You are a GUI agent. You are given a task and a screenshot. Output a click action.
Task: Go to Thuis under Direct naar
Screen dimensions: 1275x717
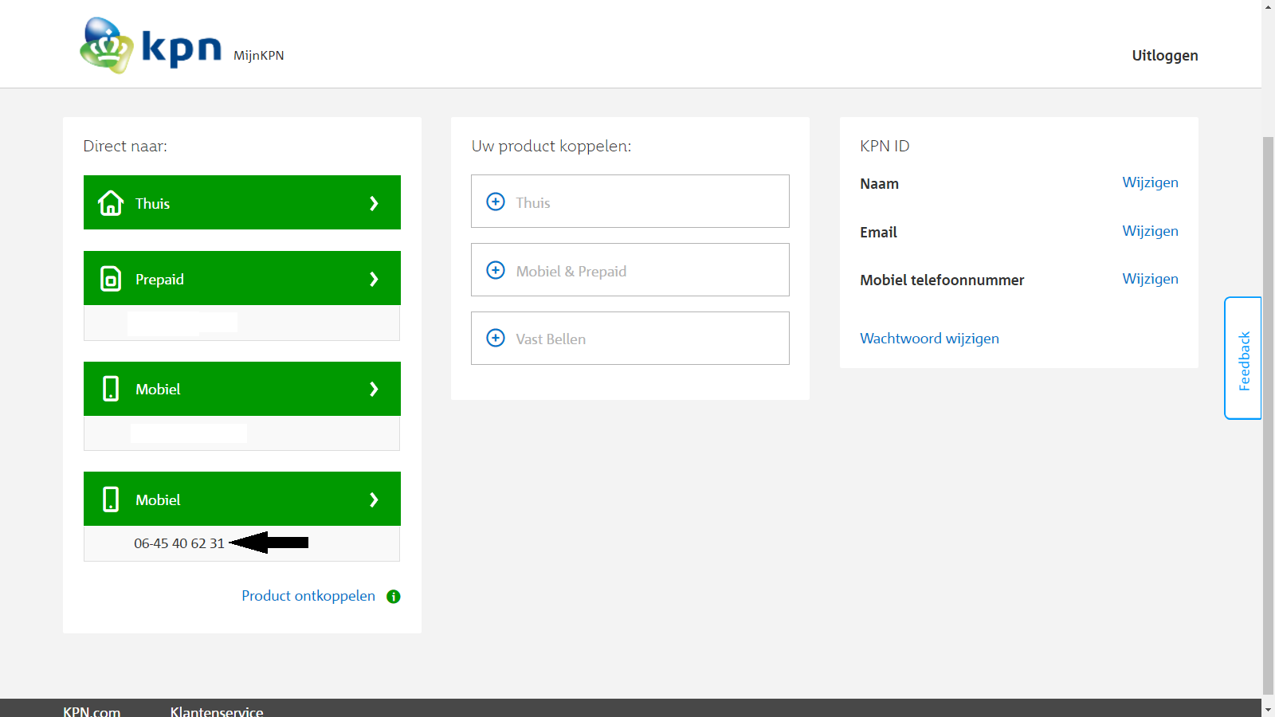tap(242, 202)
